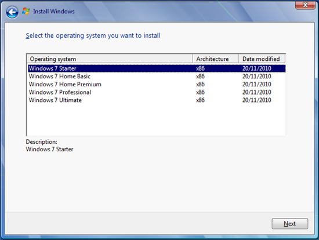Click the Windows flag logo icon
This screenshot has width=319, height=240.
click(x=26, y=11)
